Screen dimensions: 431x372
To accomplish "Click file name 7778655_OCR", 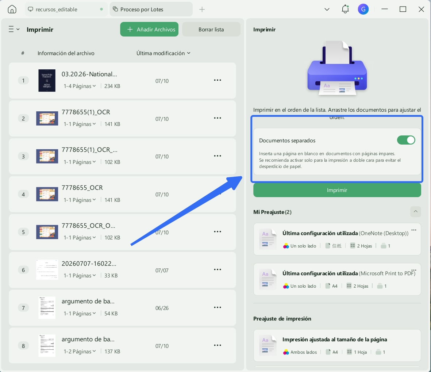I will (x=82, y=188).
